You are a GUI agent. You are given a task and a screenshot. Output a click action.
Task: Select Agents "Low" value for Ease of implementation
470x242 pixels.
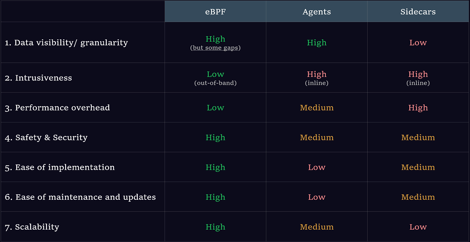(x=317, y=167)
